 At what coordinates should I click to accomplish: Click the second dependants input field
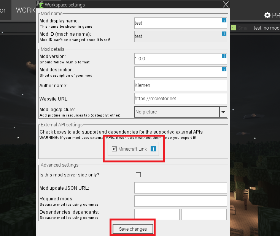(x=204, y=214)
